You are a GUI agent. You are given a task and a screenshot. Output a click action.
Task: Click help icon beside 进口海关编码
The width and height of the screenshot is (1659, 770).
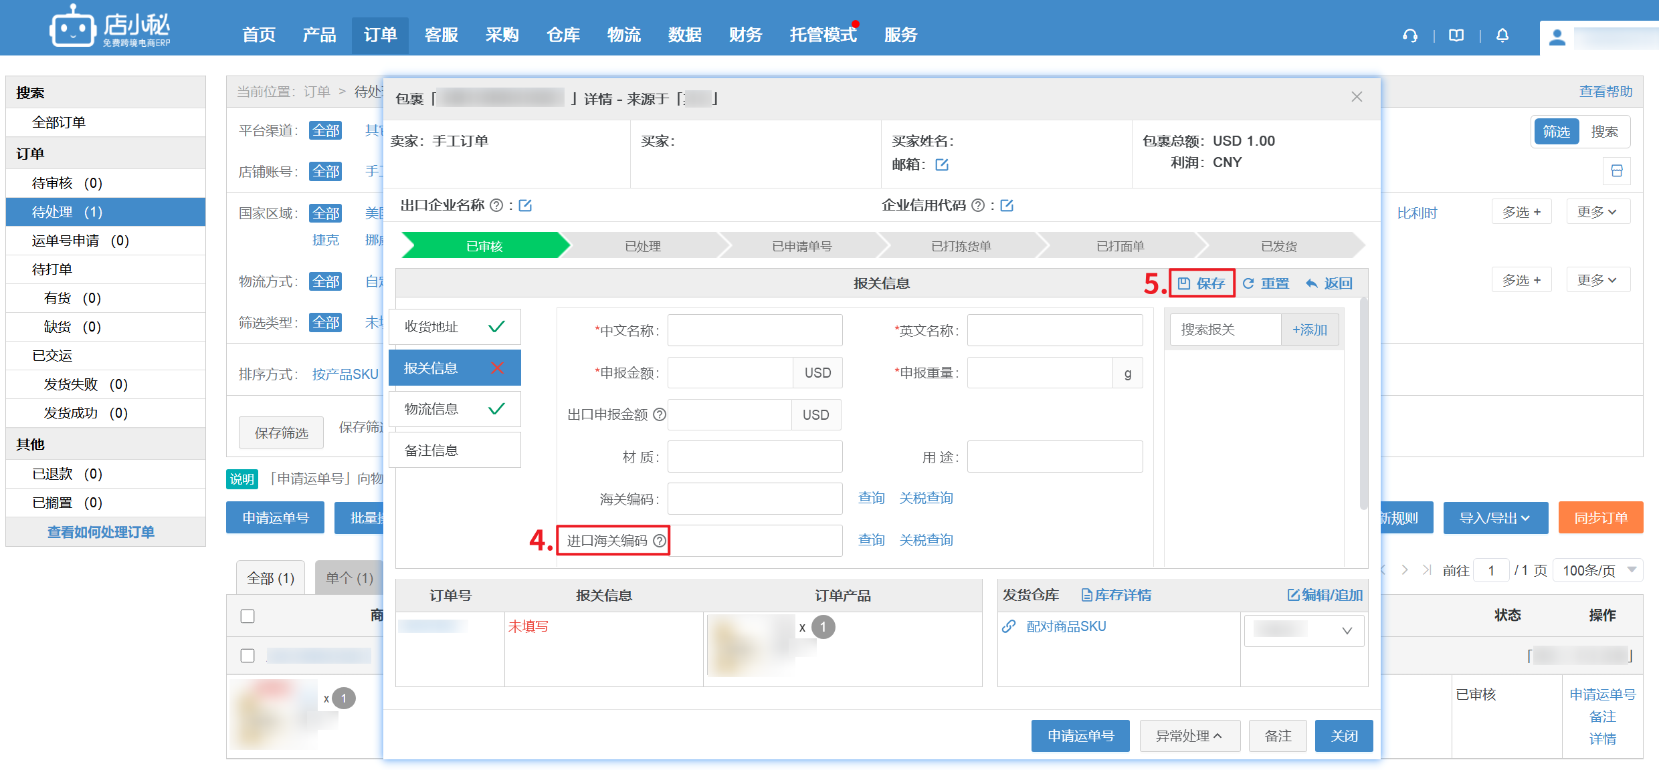point(660,541)
